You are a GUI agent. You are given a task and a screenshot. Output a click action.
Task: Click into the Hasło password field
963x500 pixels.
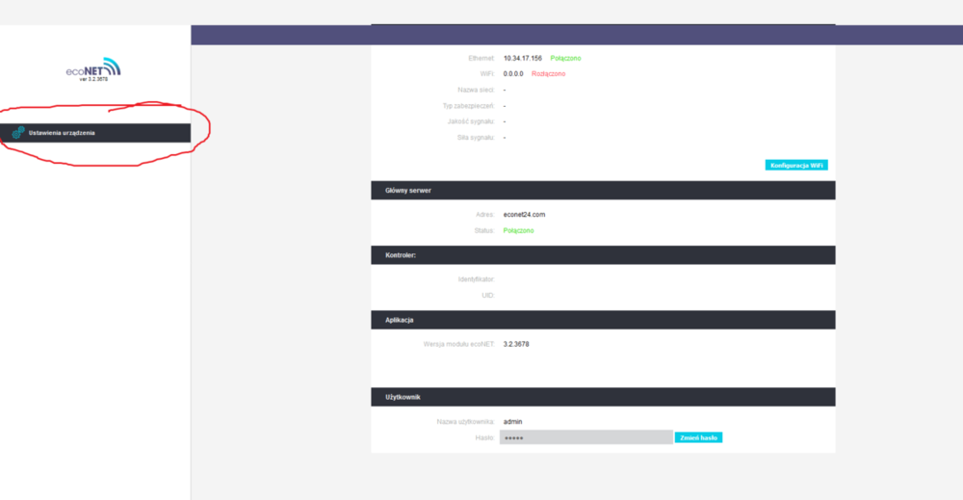586,437
